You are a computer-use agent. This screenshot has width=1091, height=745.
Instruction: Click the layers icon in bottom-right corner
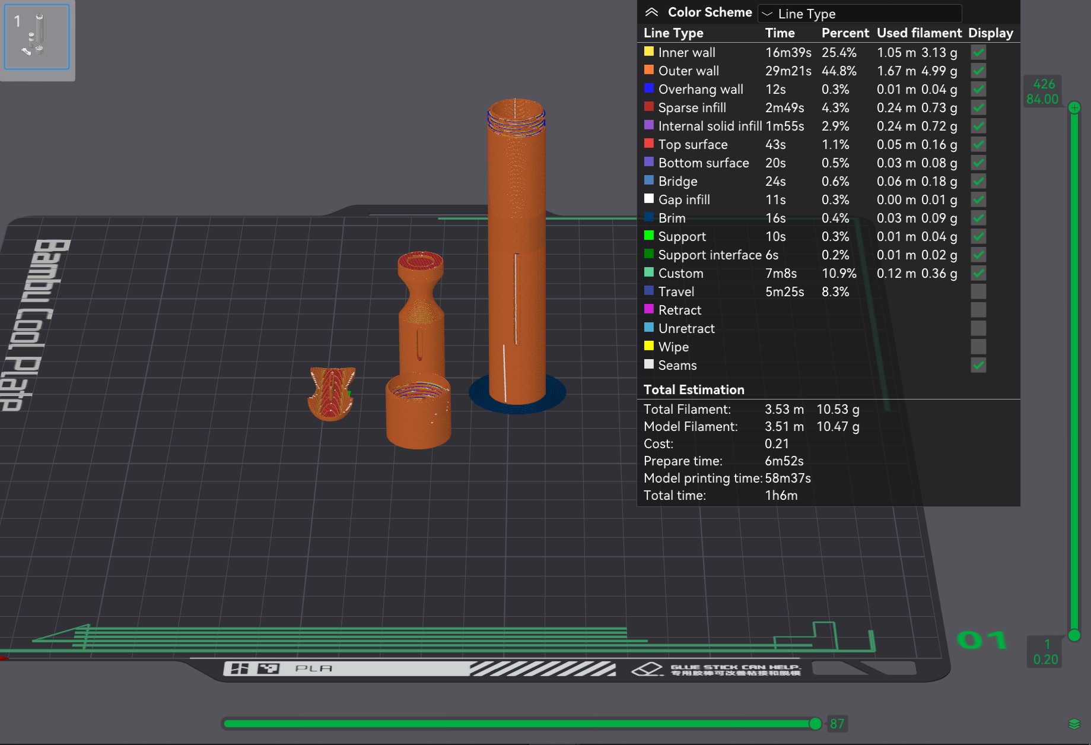(1074, 724)
